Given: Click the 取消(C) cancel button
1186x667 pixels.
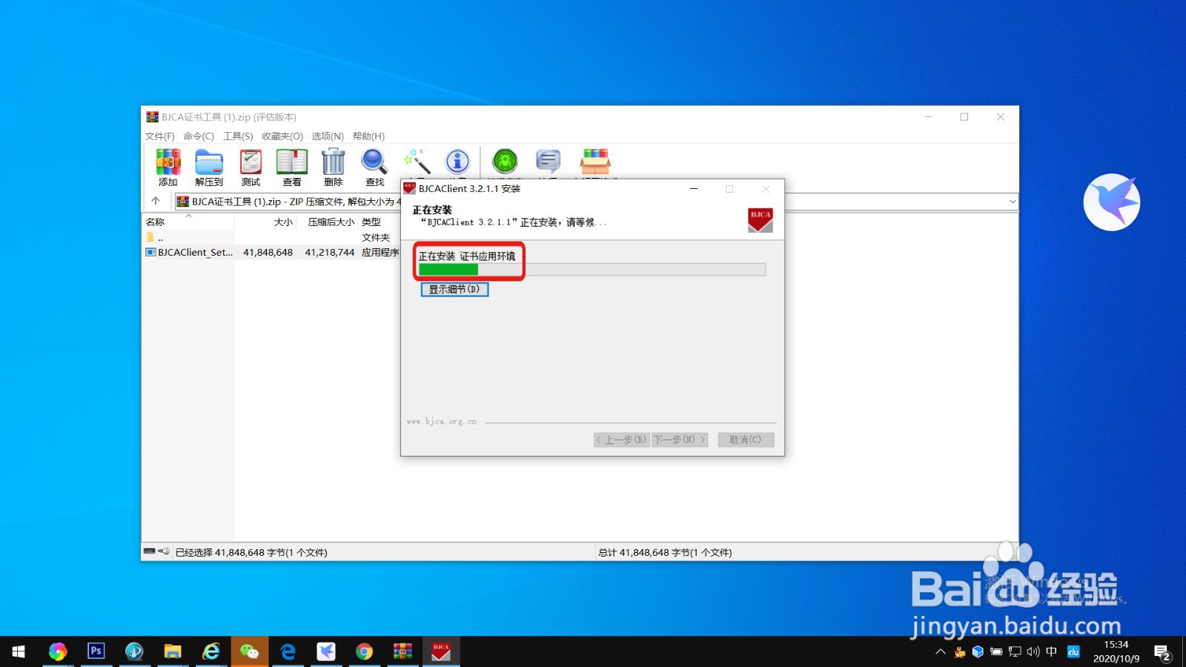Looking at the screenshot, I should (746, 439).
